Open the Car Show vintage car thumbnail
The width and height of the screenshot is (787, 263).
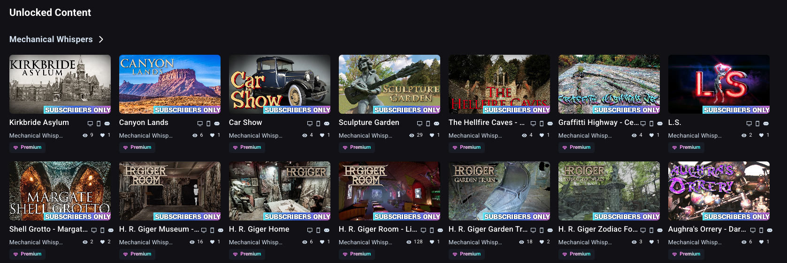pos(280,84)
